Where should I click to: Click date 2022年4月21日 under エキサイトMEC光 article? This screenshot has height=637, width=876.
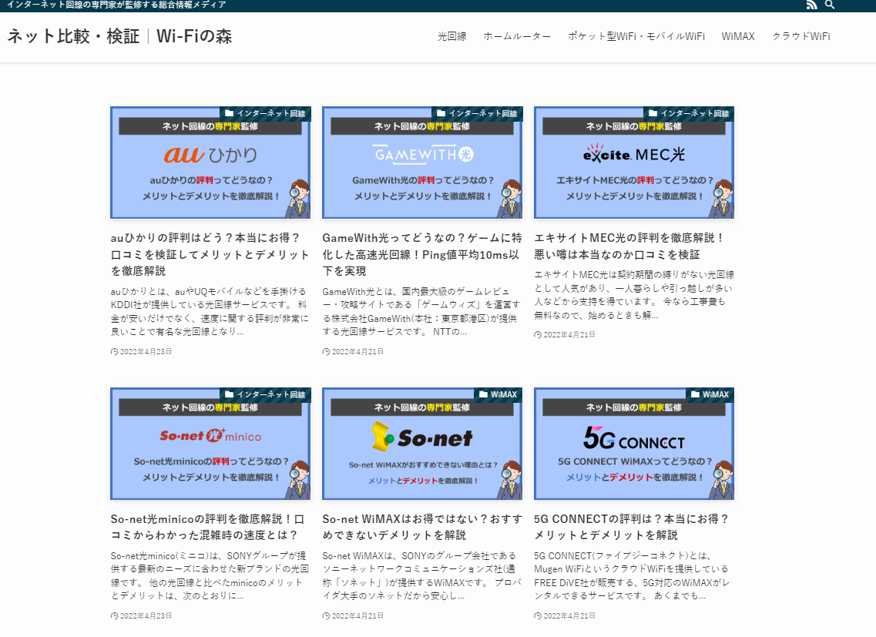[565, 335]
